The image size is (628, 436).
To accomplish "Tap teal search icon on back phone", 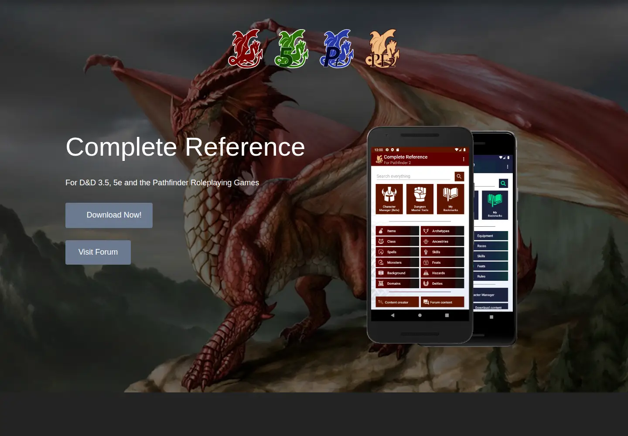I will [503, 184].
